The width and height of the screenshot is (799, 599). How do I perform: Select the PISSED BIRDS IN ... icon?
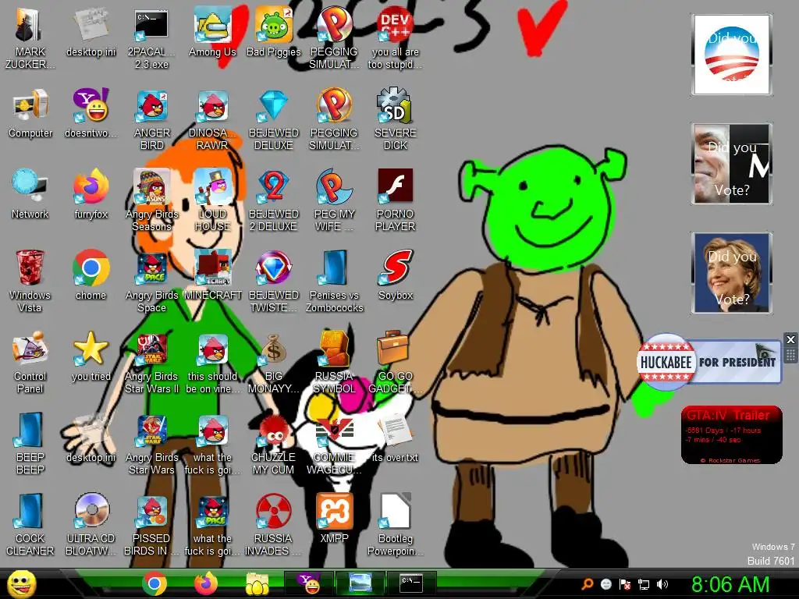(151, 524)
